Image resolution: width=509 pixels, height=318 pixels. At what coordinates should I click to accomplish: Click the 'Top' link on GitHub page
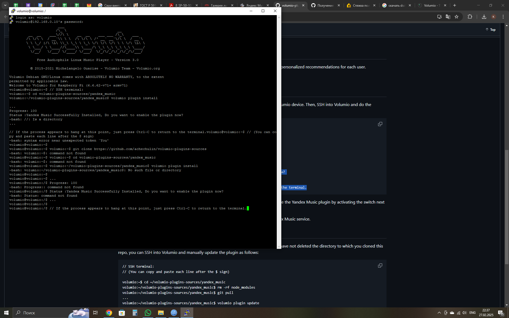tap(490, 30)
